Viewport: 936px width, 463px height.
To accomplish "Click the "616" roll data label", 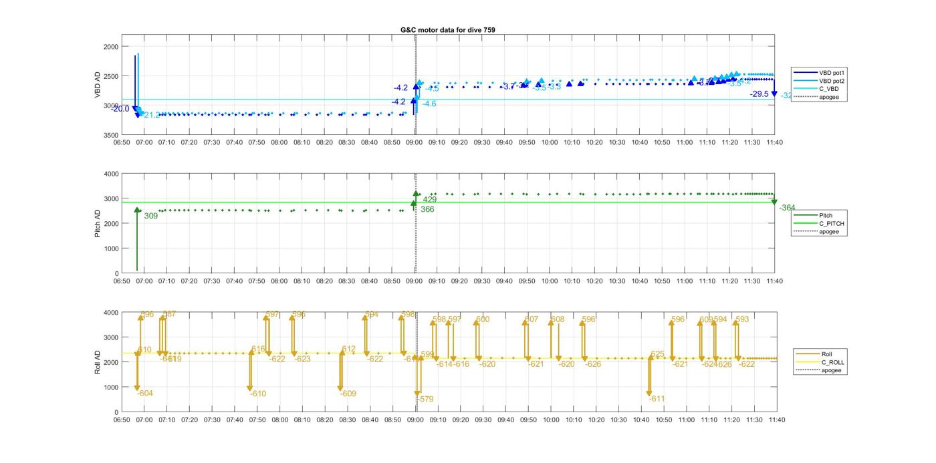I will [x=259, y=349].
